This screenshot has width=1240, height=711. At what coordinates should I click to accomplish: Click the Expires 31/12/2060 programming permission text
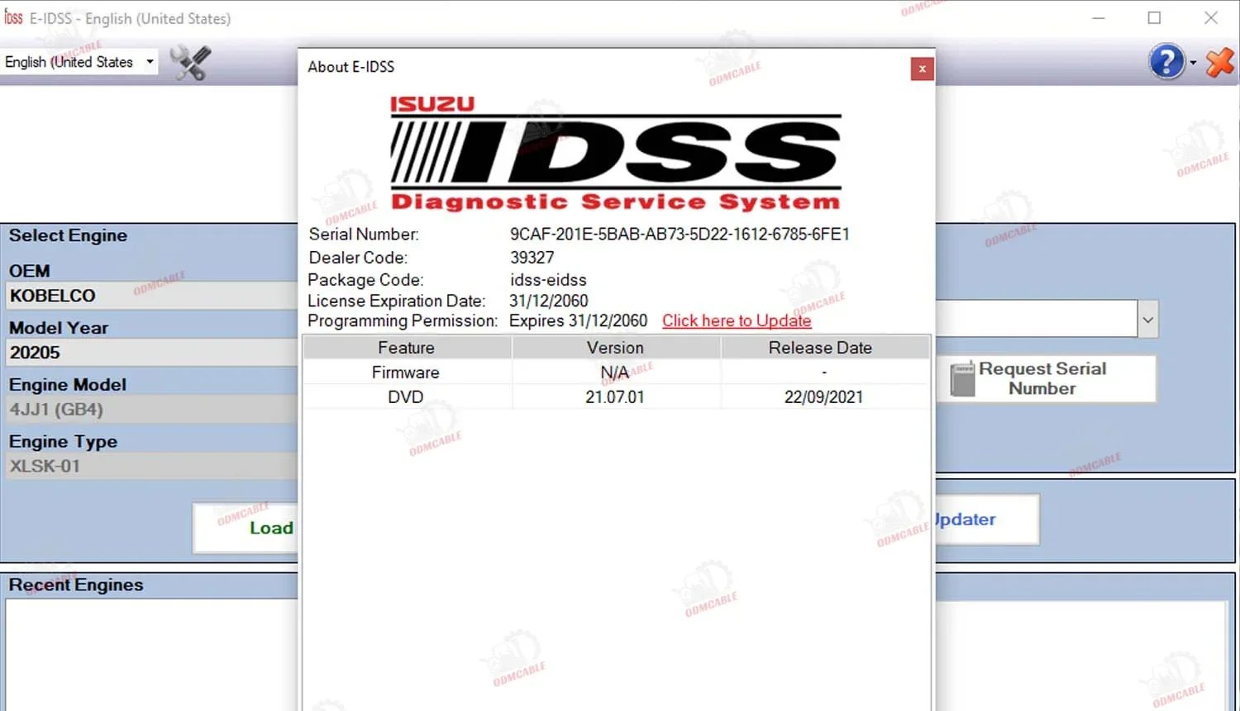[579, 320]
